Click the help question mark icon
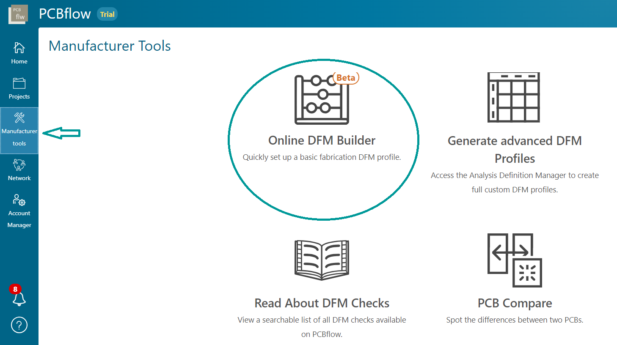Viewport: 617px width, 345px height. pos(19,325)
